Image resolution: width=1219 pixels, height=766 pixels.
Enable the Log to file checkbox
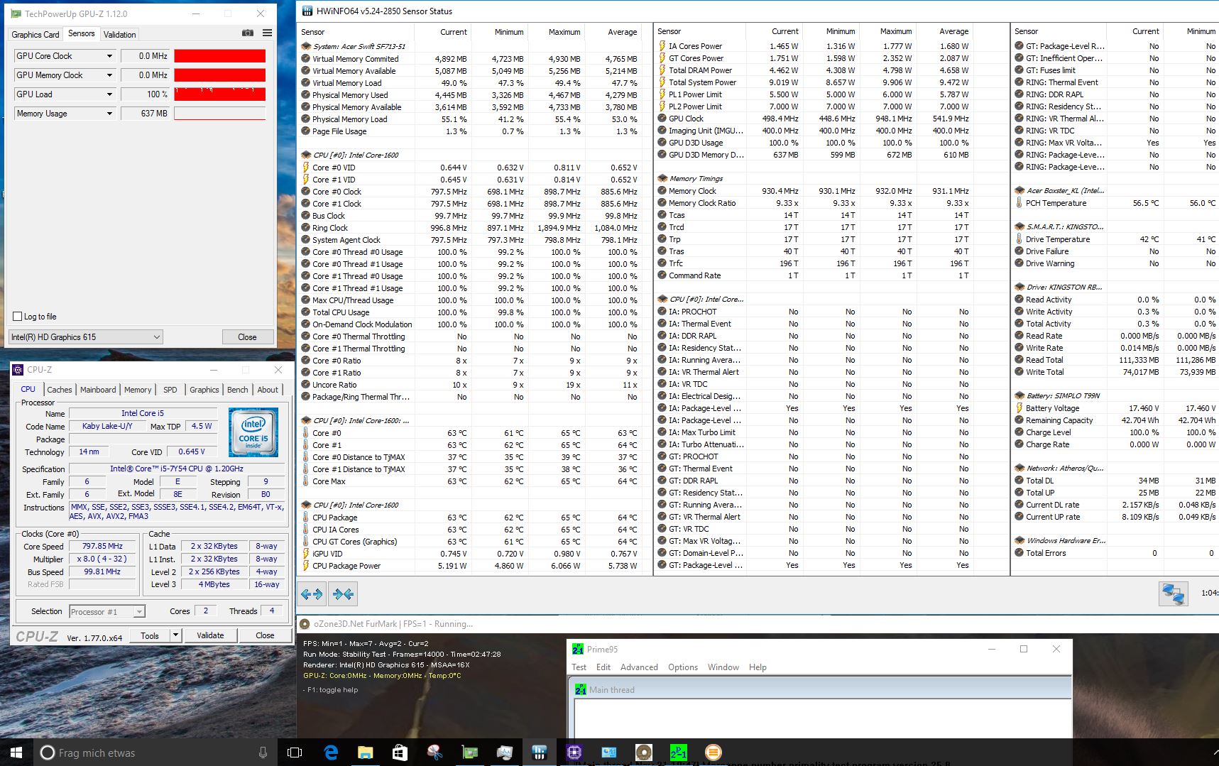(18, 317)
